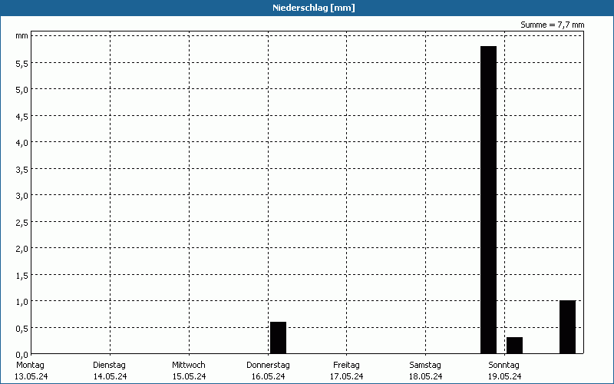The width and height of the screenshot is (614, 384).
Task: Click the tallest precipitation bar before Sonntag
Action: 488,200
